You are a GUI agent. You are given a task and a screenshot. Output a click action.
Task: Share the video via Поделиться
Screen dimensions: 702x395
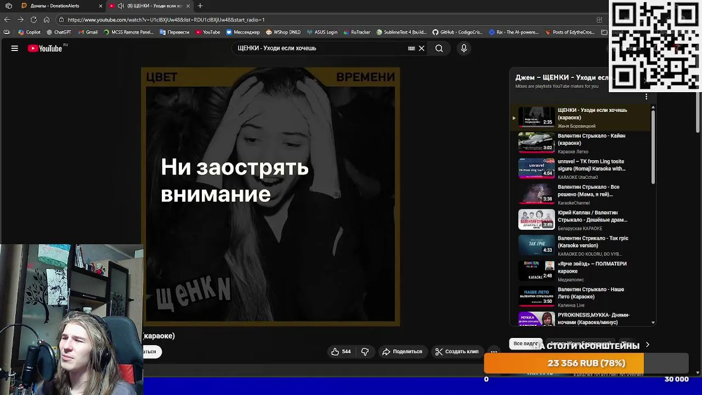click(x=403, y=352)
